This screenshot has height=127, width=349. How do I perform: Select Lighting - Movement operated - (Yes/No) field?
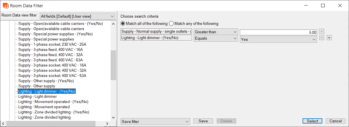tap(53, 102)
